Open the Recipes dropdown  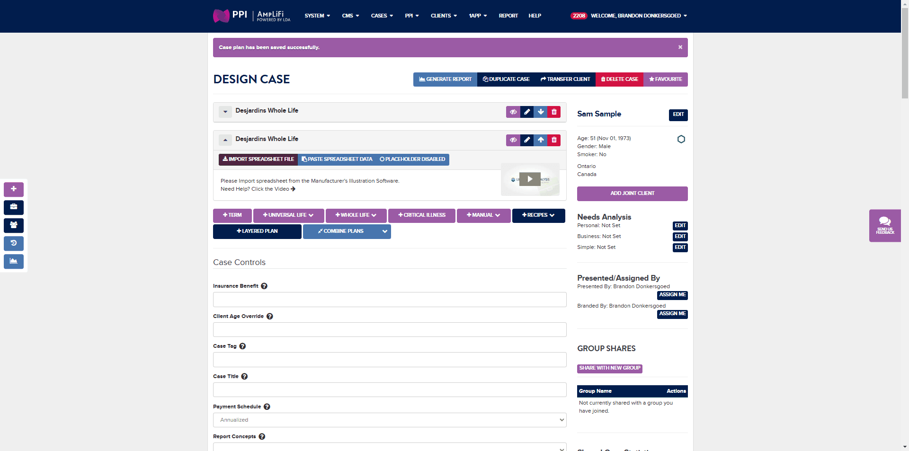click(x=538, y=215)
